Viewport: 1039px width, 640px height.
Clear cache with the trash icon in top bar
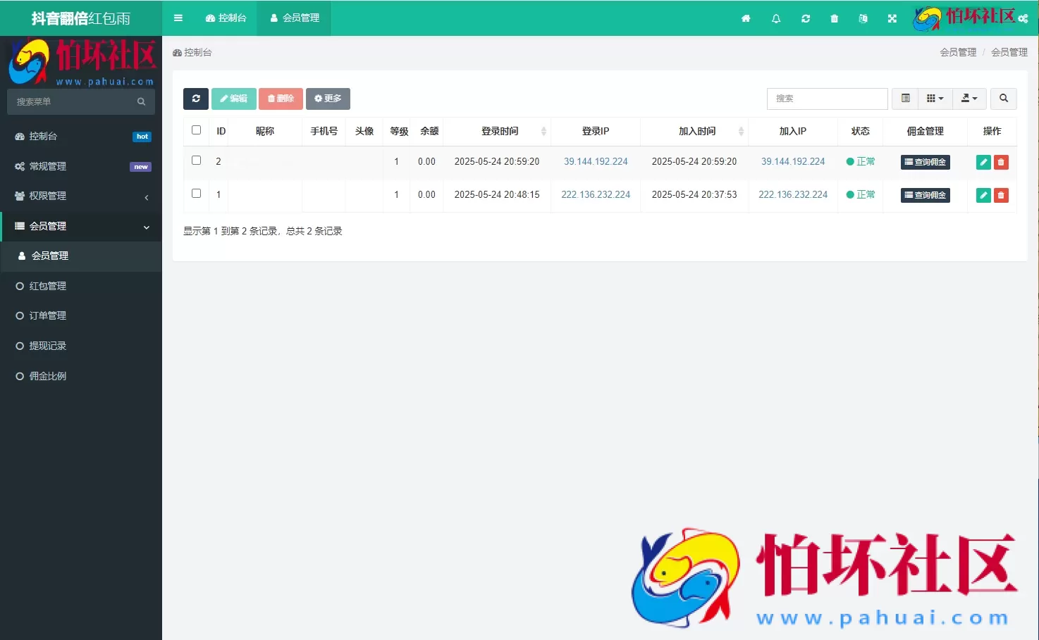[834, 18]
